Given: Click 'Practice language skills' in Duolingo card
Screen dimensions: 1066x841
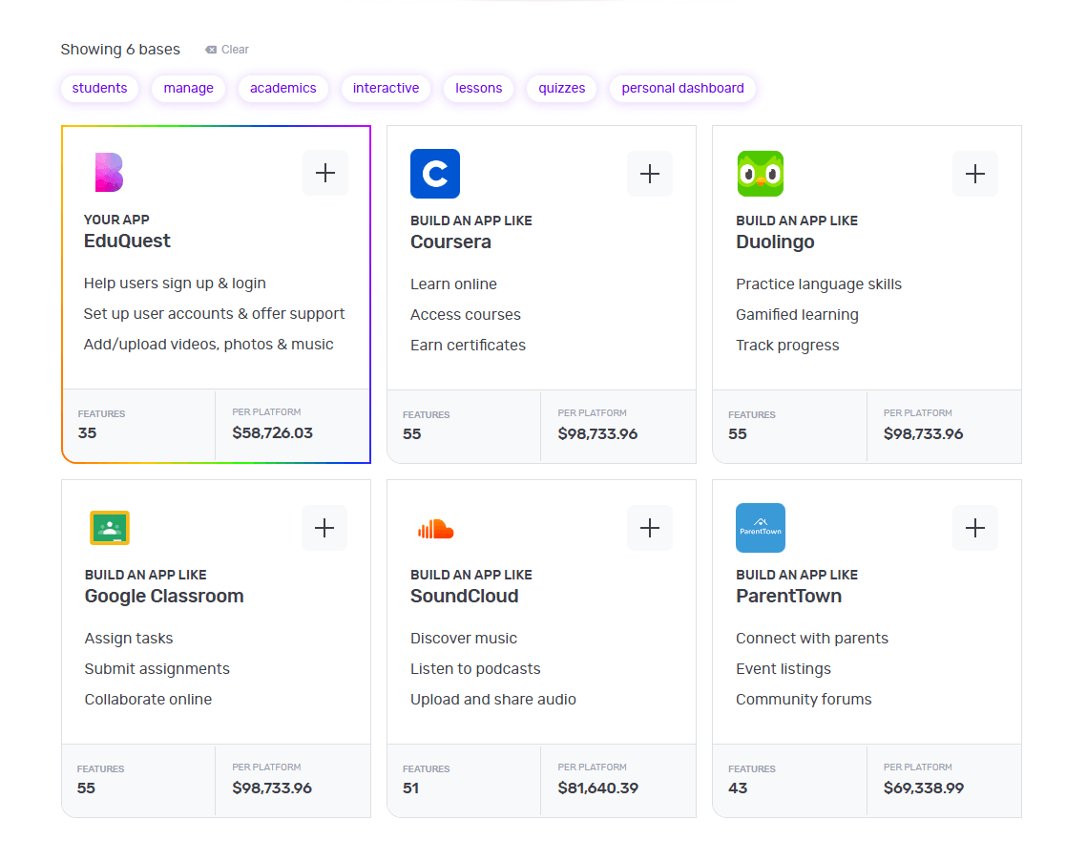Looking at the screenshot, I should coord(819,284).
